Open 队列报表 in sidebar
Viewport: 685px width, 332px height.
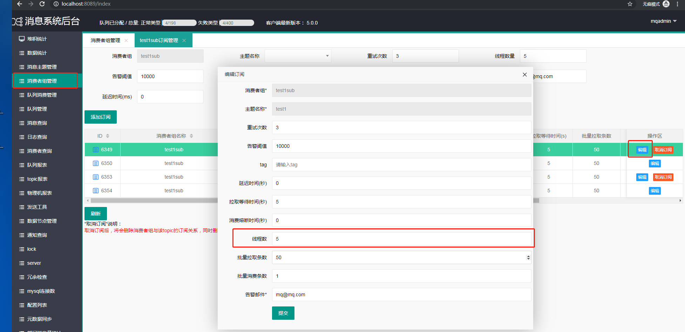tap(47, 165)
